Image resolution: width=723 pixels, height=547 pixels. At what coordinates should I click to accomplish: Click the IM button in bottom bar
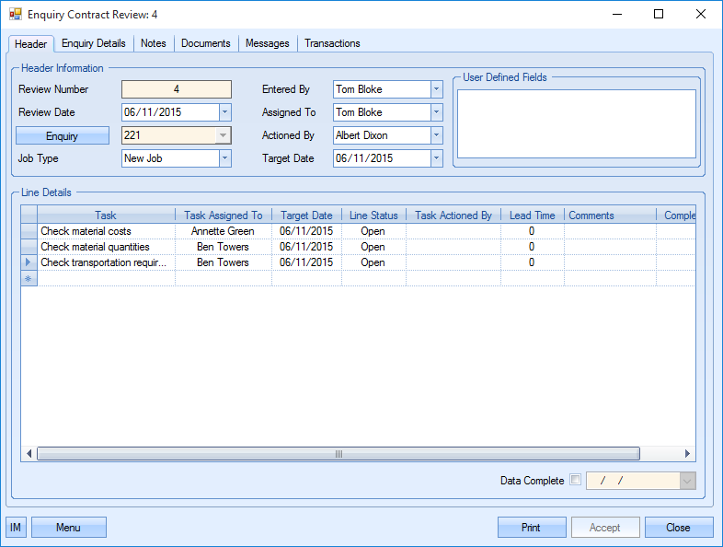16,528
